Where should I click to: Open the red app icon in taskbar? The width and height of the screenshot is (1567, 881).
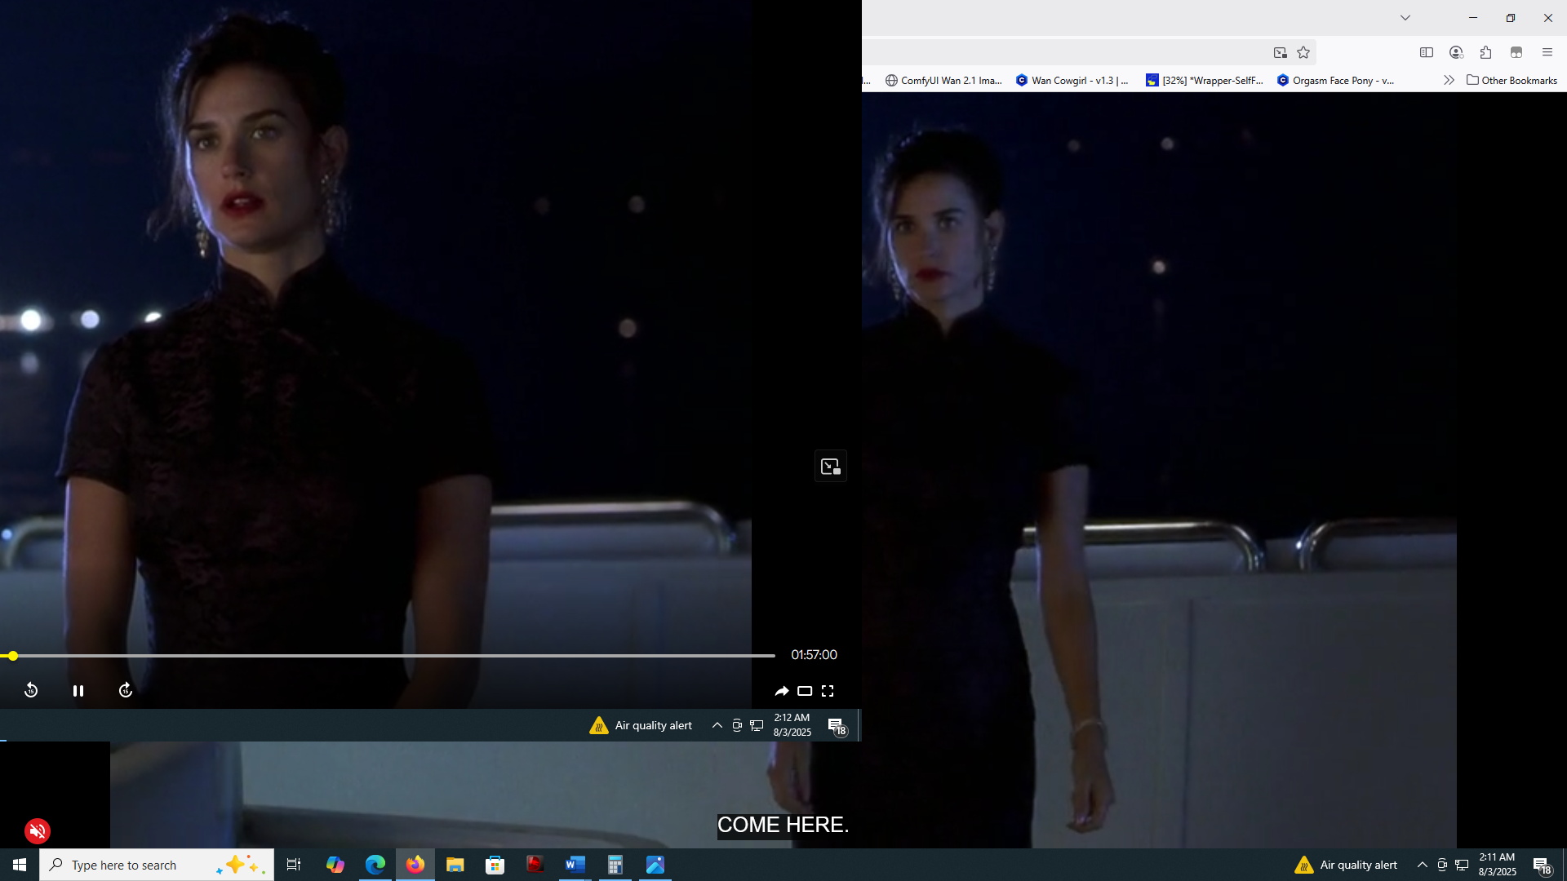click(x=535, y=865)
